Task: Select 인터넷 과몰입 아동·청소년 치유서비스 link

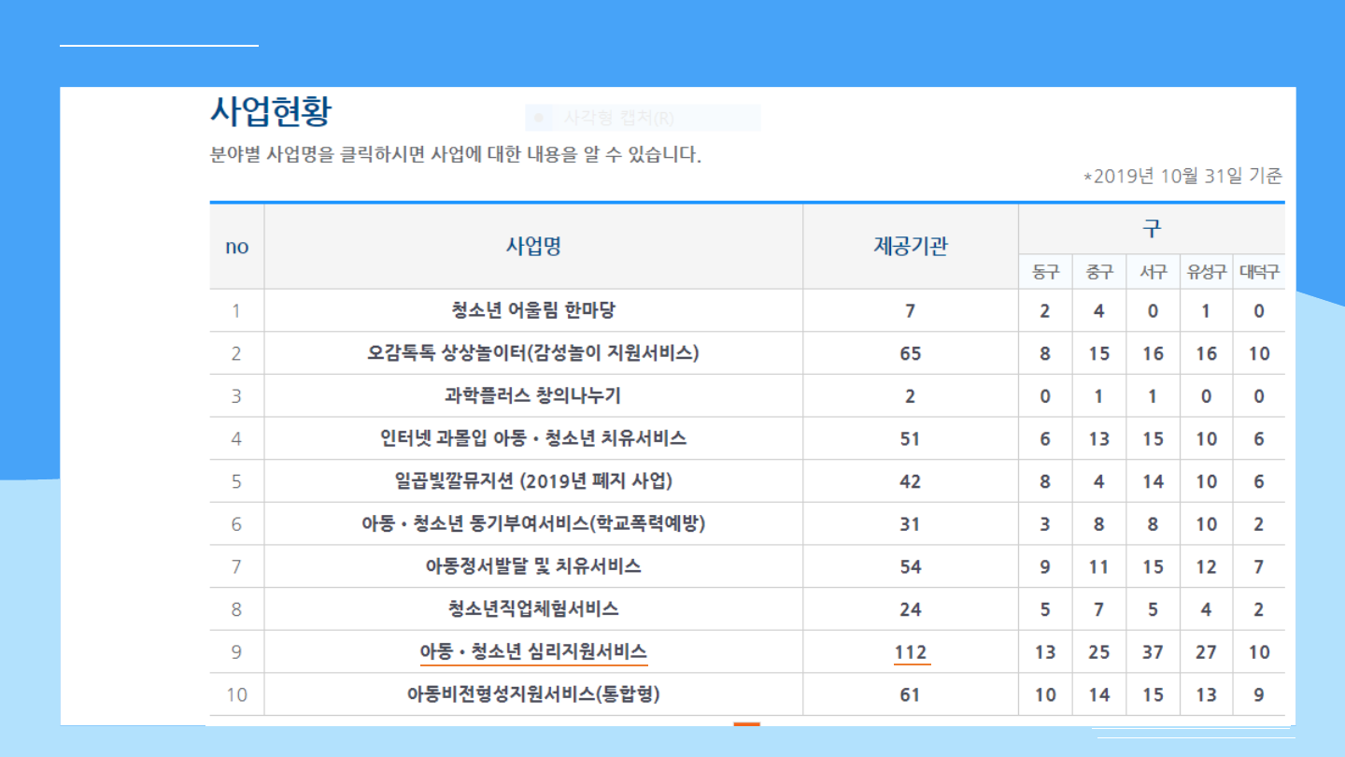Action: pyautogui.click(x=533, y=438)
